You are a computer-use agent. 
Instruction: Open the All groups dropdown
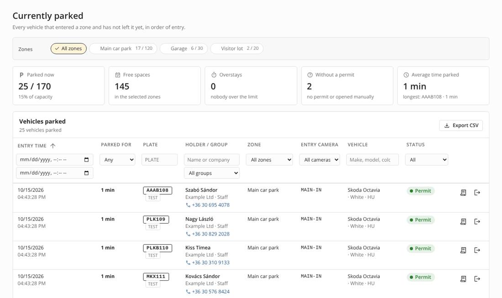(x=212, y=173)
